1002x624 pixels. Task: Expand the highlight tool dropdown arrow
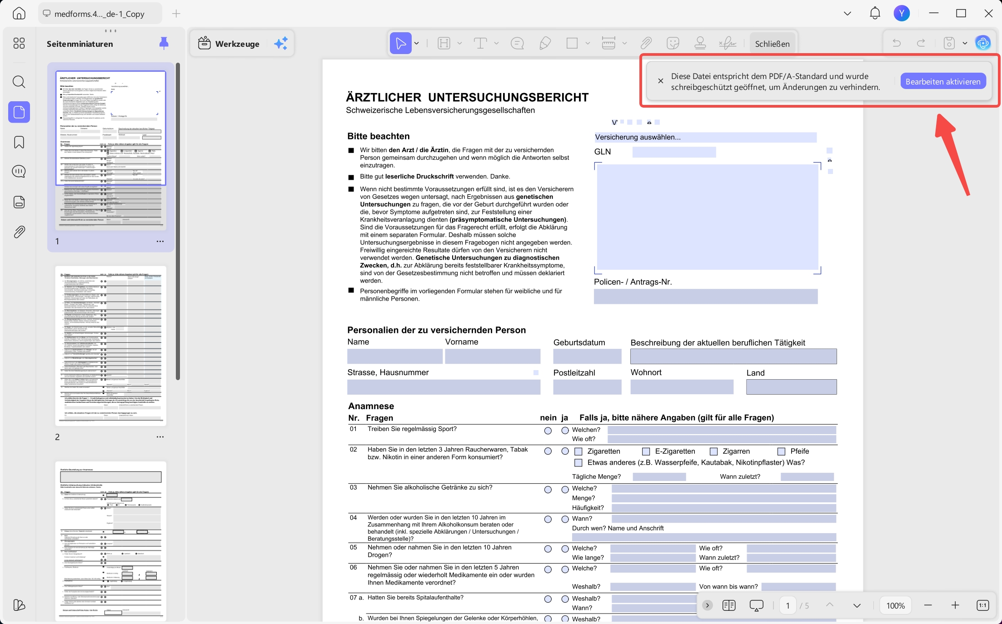click(x=459, y=44)
